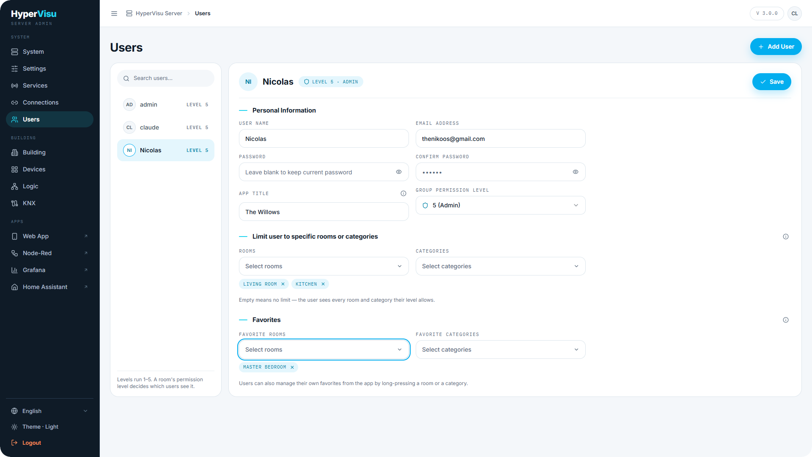Open Node-Red external link
The width and height of the screenshot is (812, 457).
(50, 253)
